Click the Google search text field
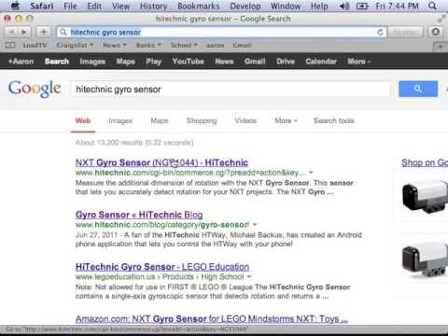Viewport: 448px width, 336px height. click(230, 90)
